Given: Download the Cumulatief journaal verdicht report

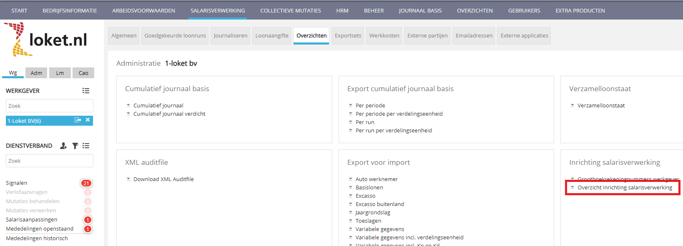Looking at the screenshot, I should click(x=169, y=114).
